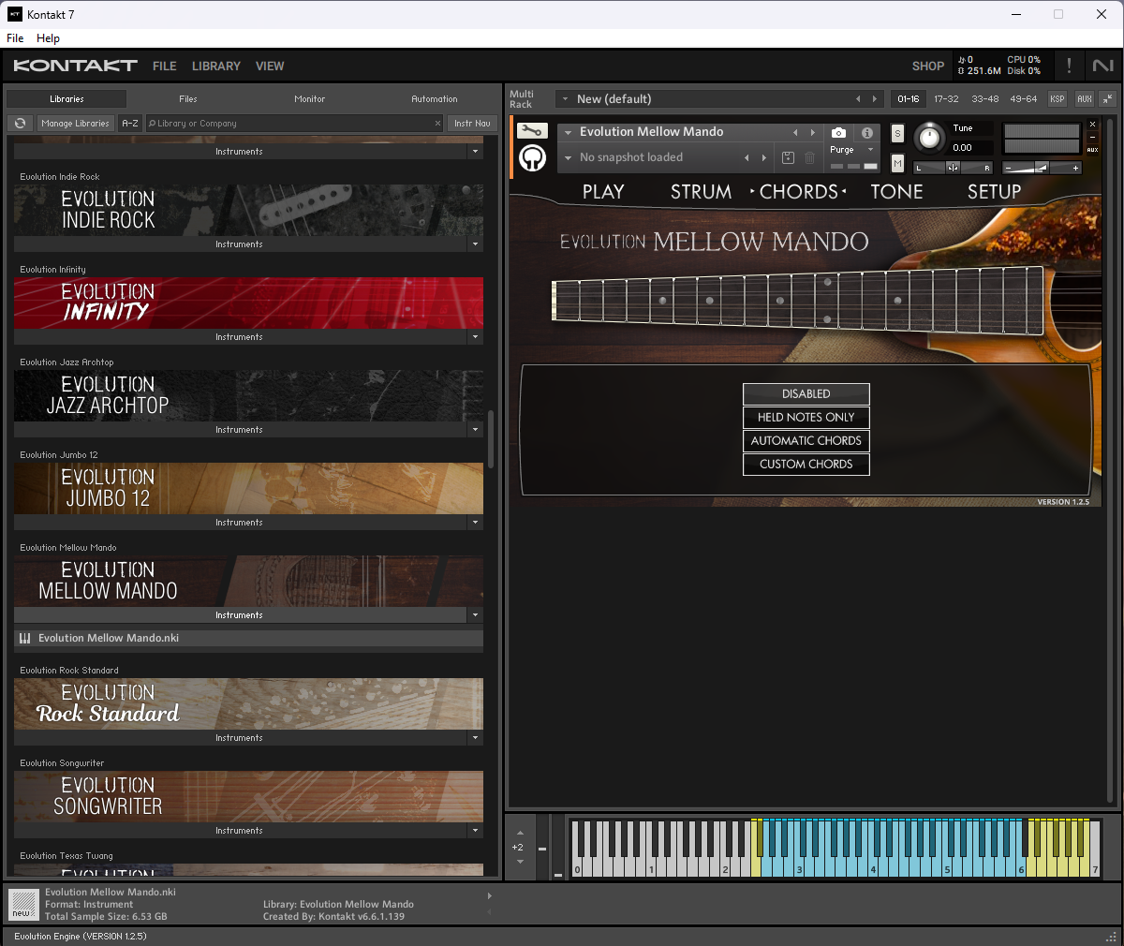
Task: Select HELD NOTES ONLY chord mode
Action: point(806,417)
